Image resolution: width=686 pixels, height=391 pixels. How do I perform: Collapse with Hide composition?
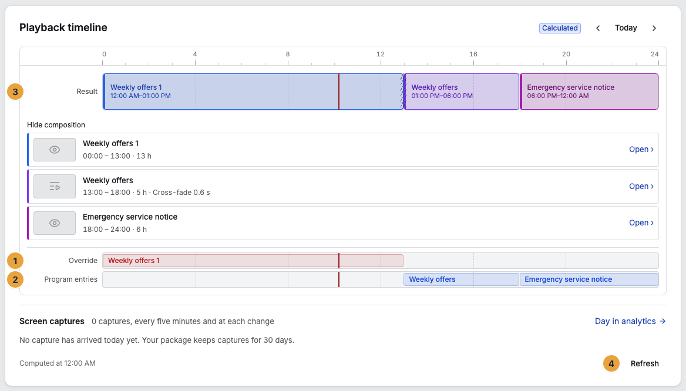[x=56, y=125]
